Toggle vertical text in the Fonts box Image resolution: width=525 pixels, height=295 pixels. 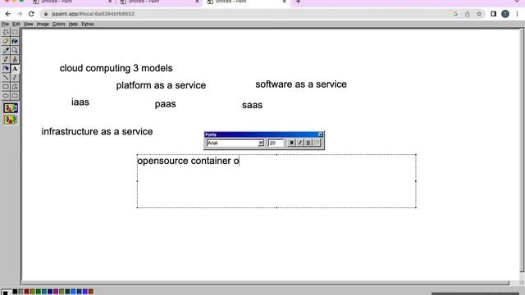click(317, 143)
